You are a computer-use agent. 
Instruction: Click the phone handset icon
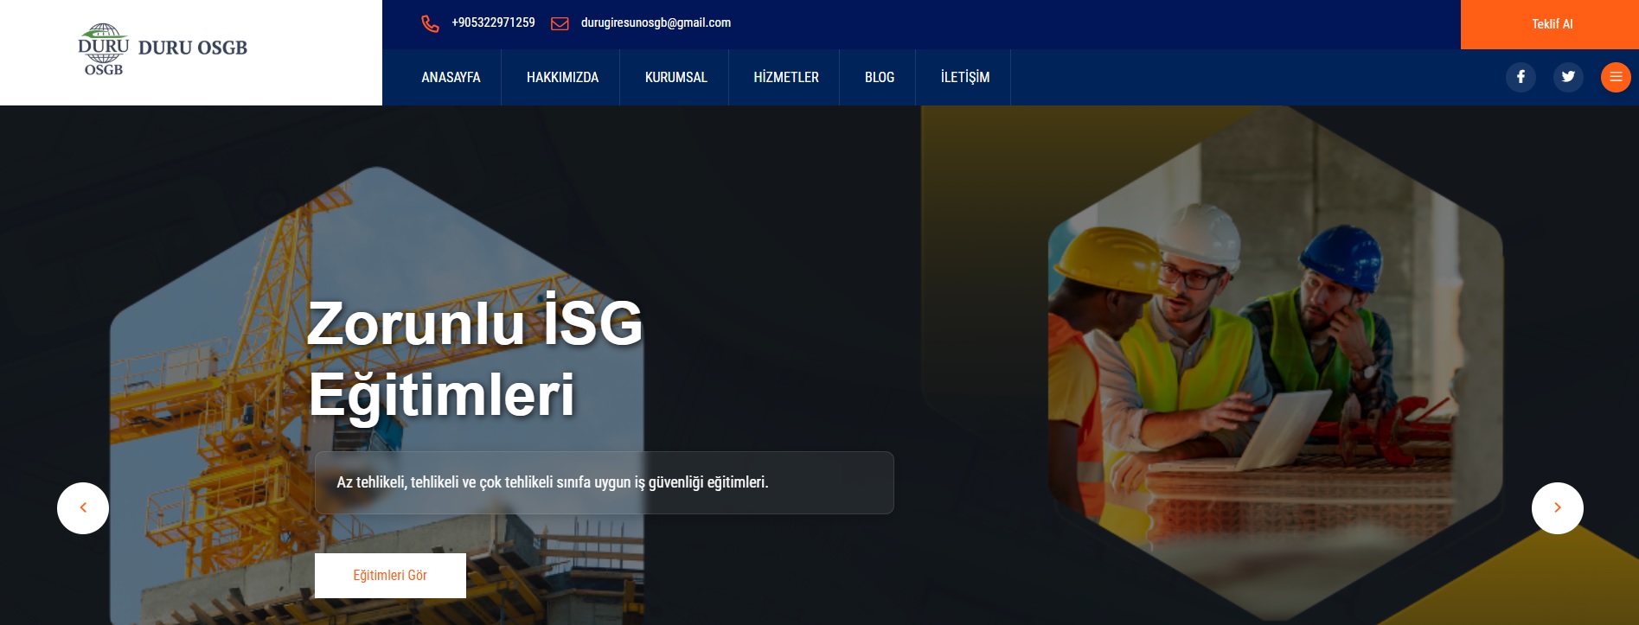[430, 23]
